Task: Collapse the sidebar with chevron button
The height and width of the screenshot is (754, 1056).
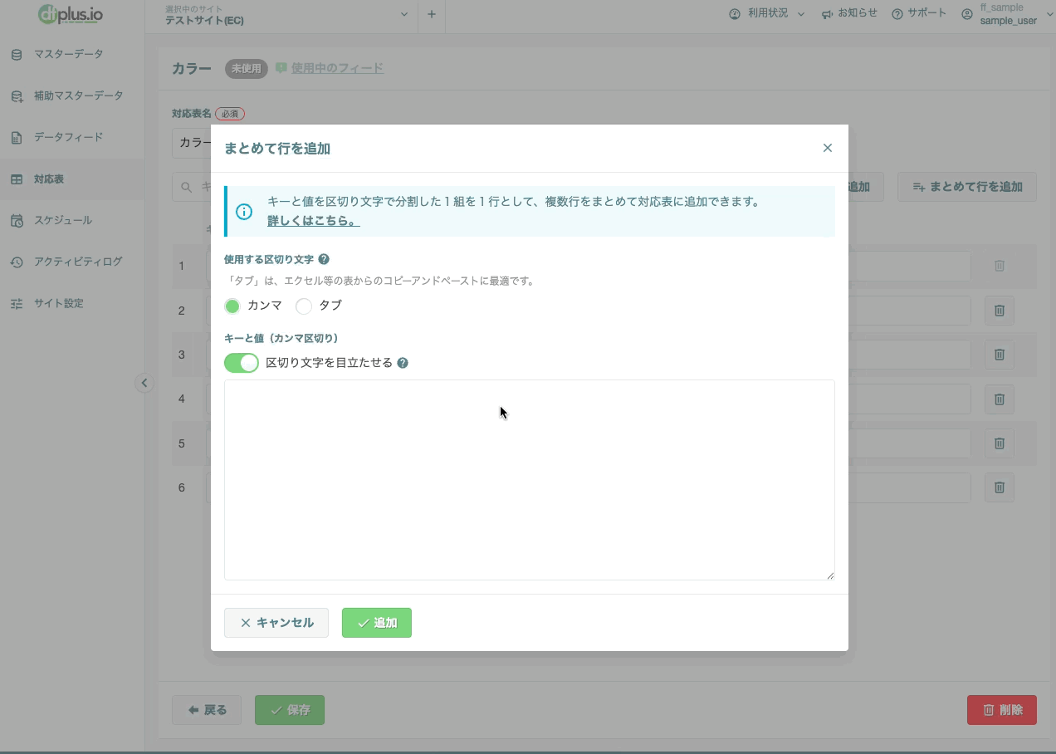Action: pyautogui.click(x=144, y=383)
